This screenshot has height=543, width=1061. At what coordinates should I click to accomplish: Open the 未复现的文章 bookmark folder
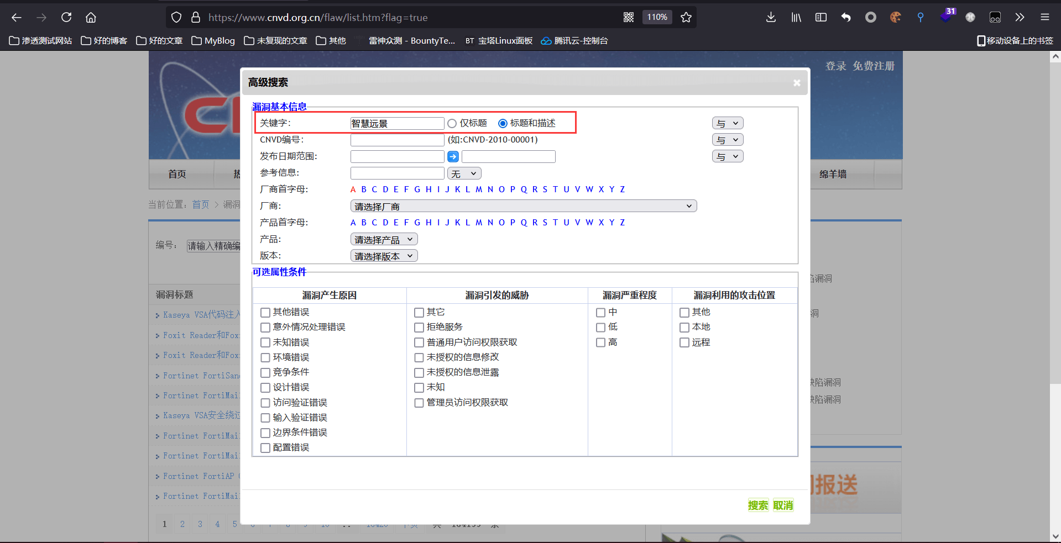(x=275, y=40)
